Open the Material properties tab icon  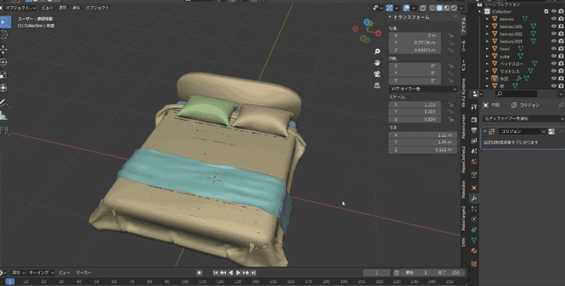coord(474,251)
